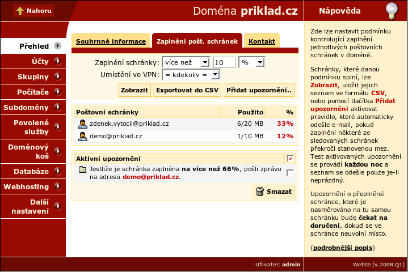The height and width of the screenshot is (272, 408).
Task: Click zdenek.vytocil@priklad.cz mailbox name
Action: [x=129, y=124]
